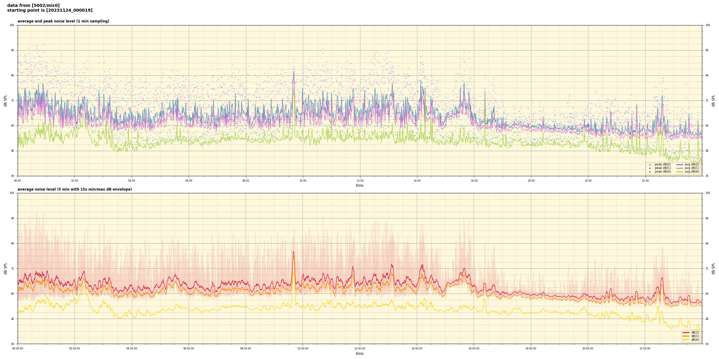The image size is (719, 359).
Task: Click the 96 tick on top left axis
Action: [13, 50]
